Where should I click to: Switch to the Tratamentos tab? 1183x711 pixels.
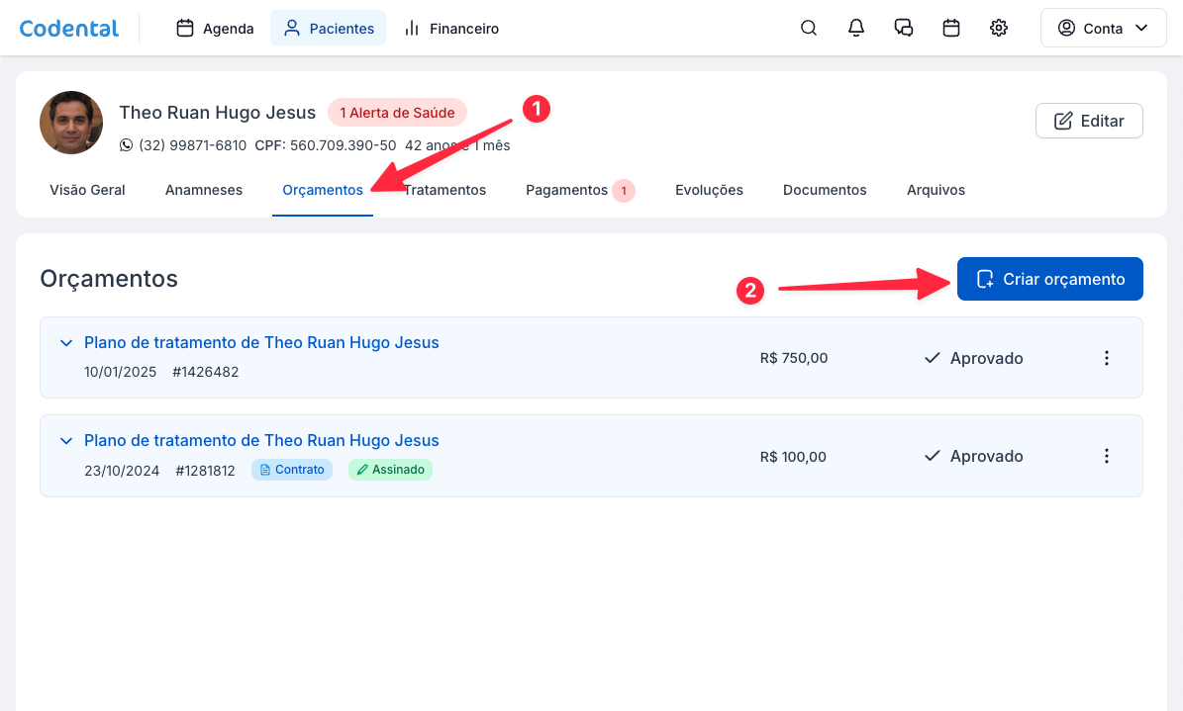pyautogui.click(x=447, y=190)
